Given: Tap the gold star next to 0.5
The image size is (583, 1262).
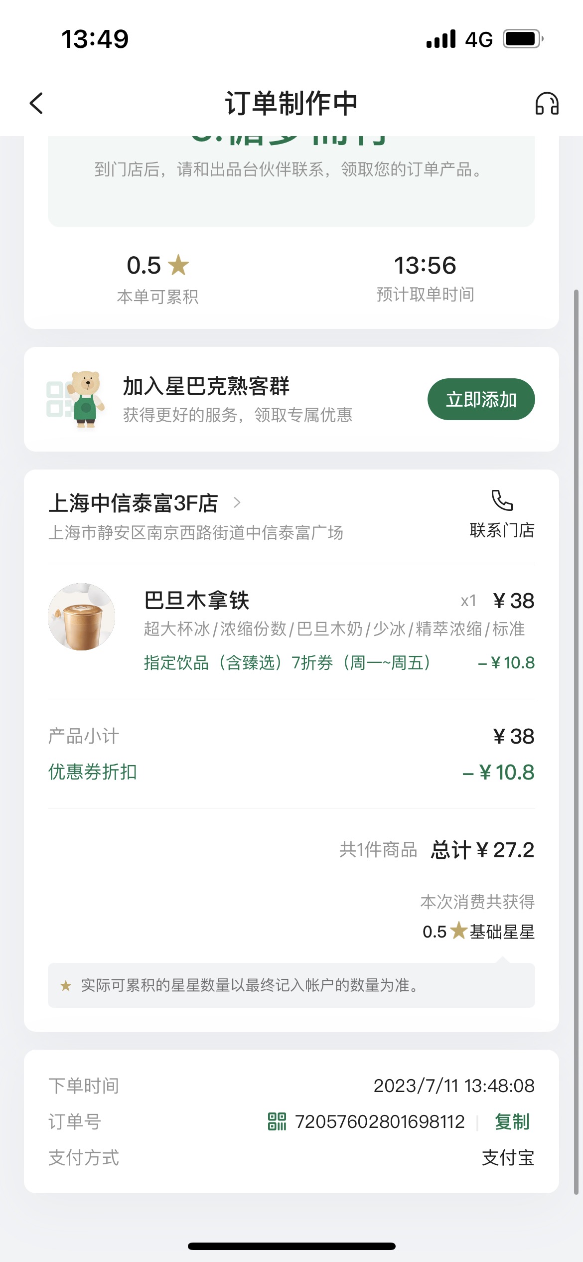Looking at the screenshot, I should [x=178, y=265].
